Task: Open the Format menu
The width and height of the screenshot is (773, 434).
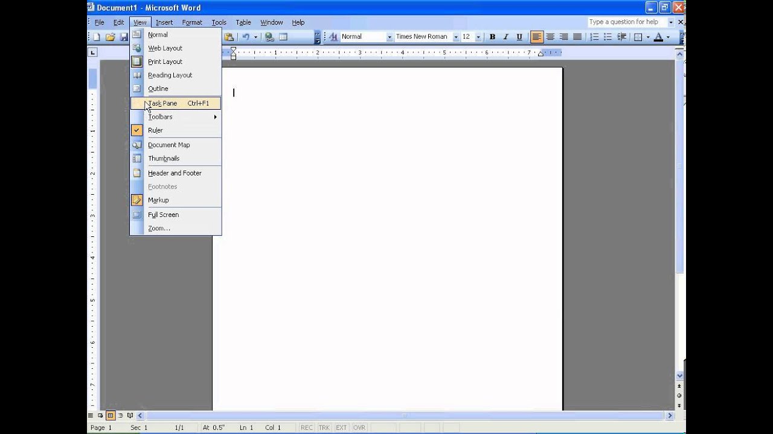Action: 192,22
